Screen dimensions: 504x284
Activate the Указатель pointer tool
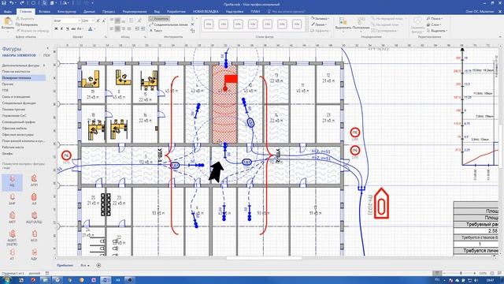coord(159,19)
